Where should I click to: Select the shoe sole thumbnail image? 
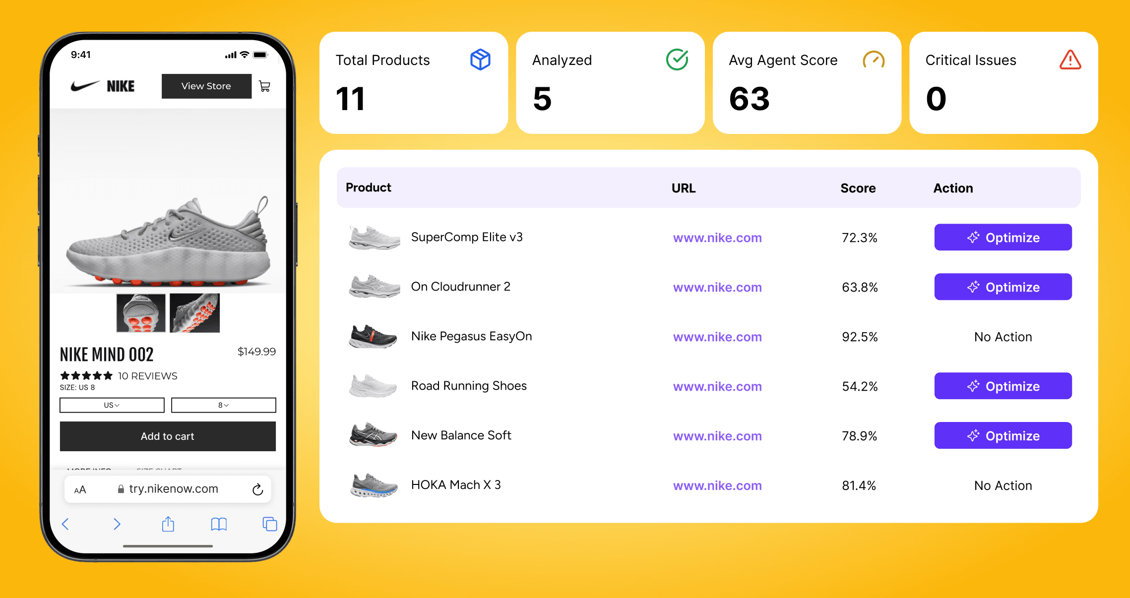coord(141,313)
